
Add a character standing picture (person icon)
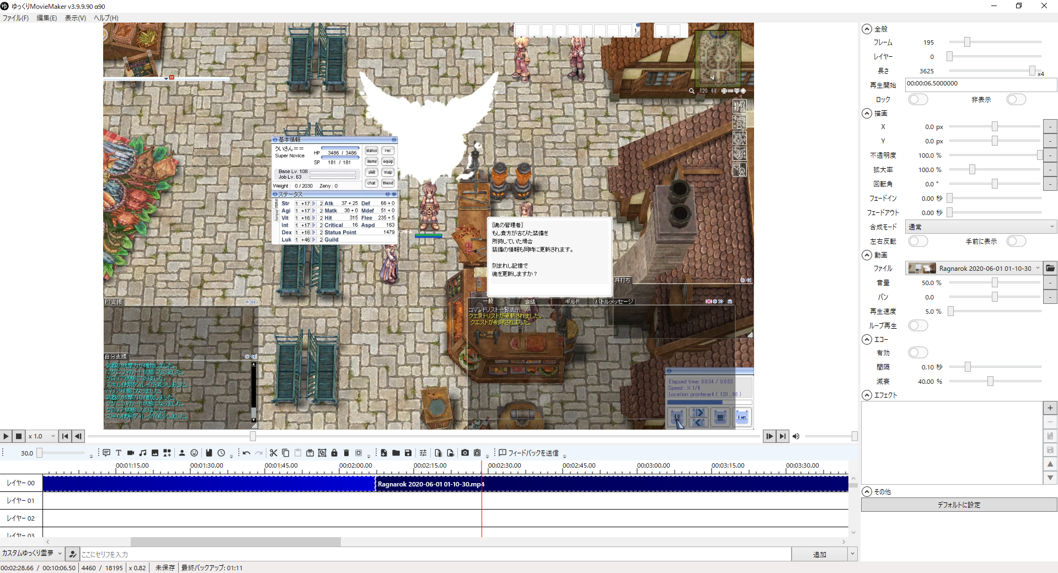[182, 453]
